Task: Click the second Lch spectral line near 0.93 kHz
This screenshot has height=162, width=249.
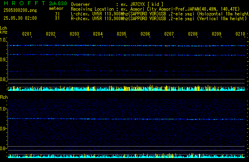Action: 126,55
